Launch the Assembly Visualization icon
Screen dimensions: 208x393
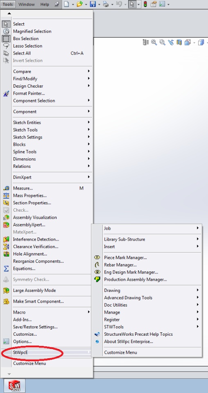(x=6, y=217)
